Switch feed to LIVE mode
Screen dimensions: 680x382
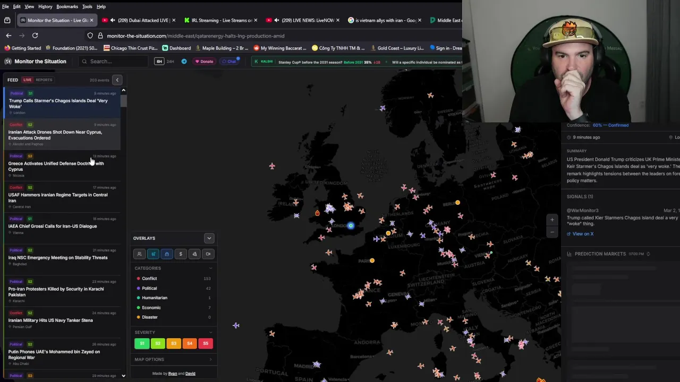pyautogui.click(x=27, y=80)
